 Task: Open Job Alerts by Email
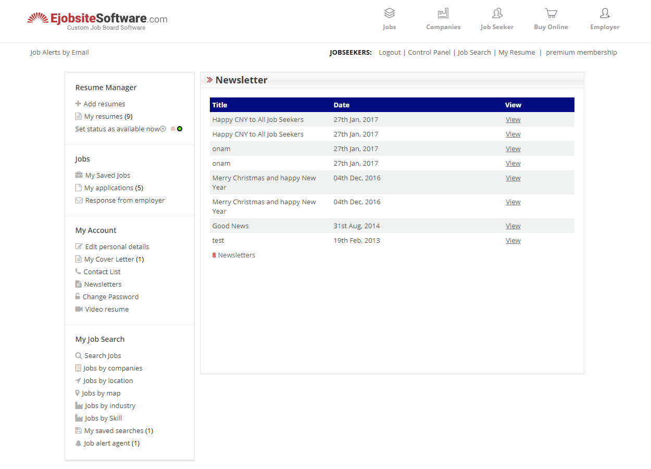coord(59,52)
